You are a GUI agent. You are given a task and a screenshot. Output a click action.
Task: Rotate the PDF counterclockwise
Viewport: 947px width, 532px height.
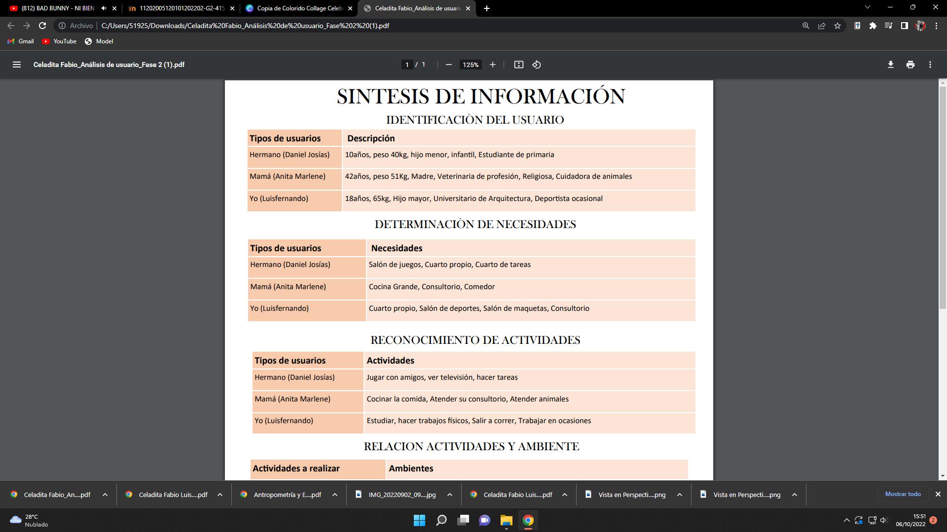click(537, 65)
